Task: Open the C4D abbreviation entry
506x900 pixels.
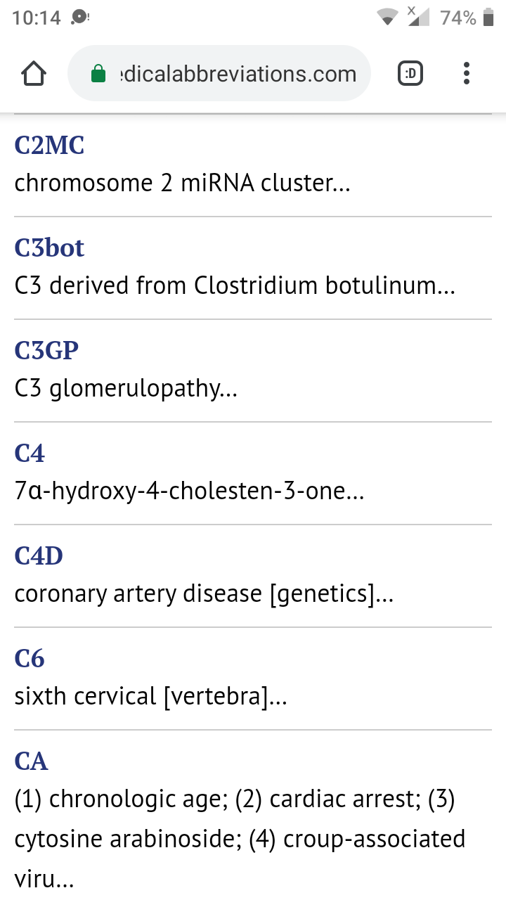Action: 39,556
